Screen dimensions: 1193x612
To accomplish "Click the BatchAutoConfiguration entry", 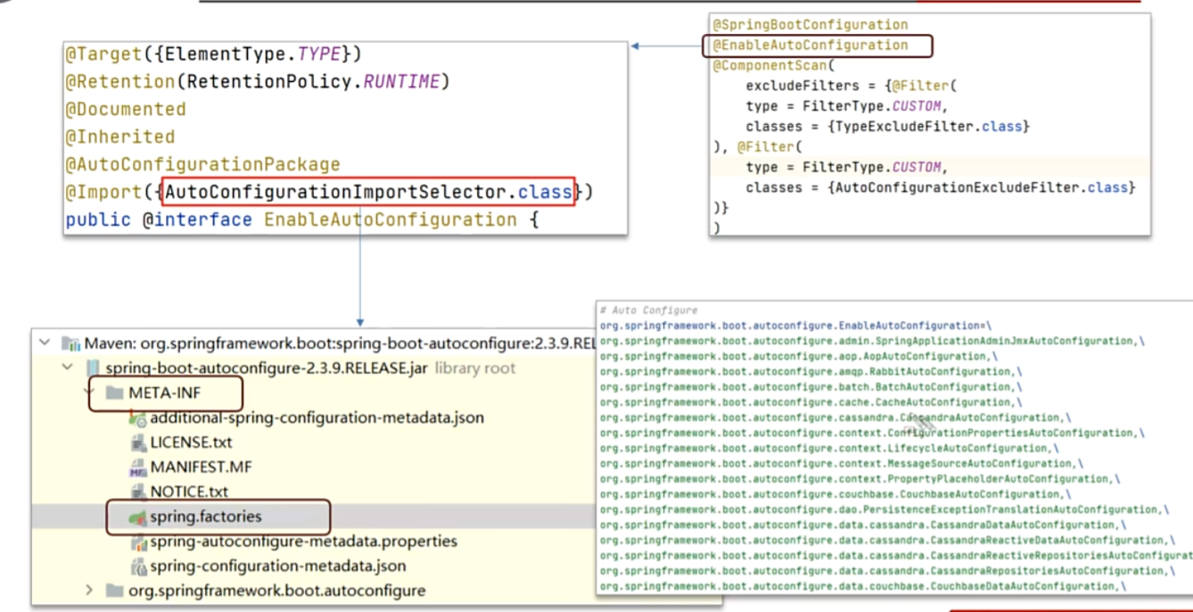I will click(x=810, y=387).
